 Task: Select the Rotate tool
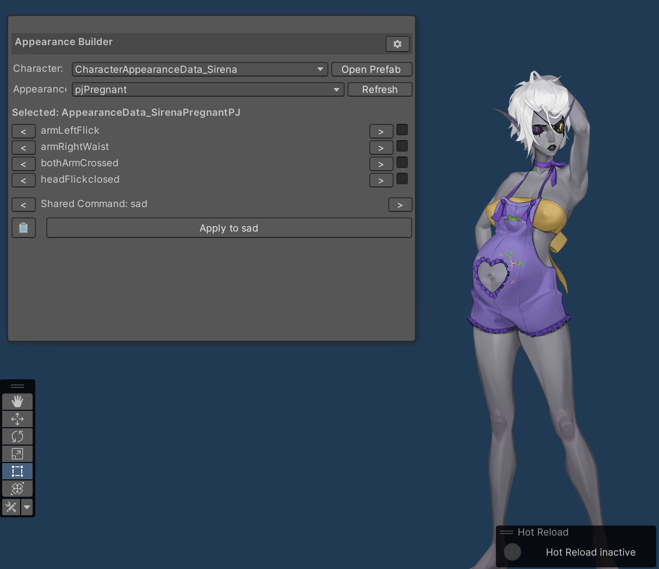coord(17,436)
